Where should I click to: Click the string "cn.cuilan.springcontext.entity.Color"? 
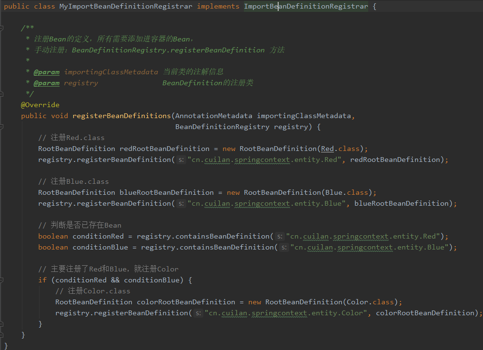point(286,313)
